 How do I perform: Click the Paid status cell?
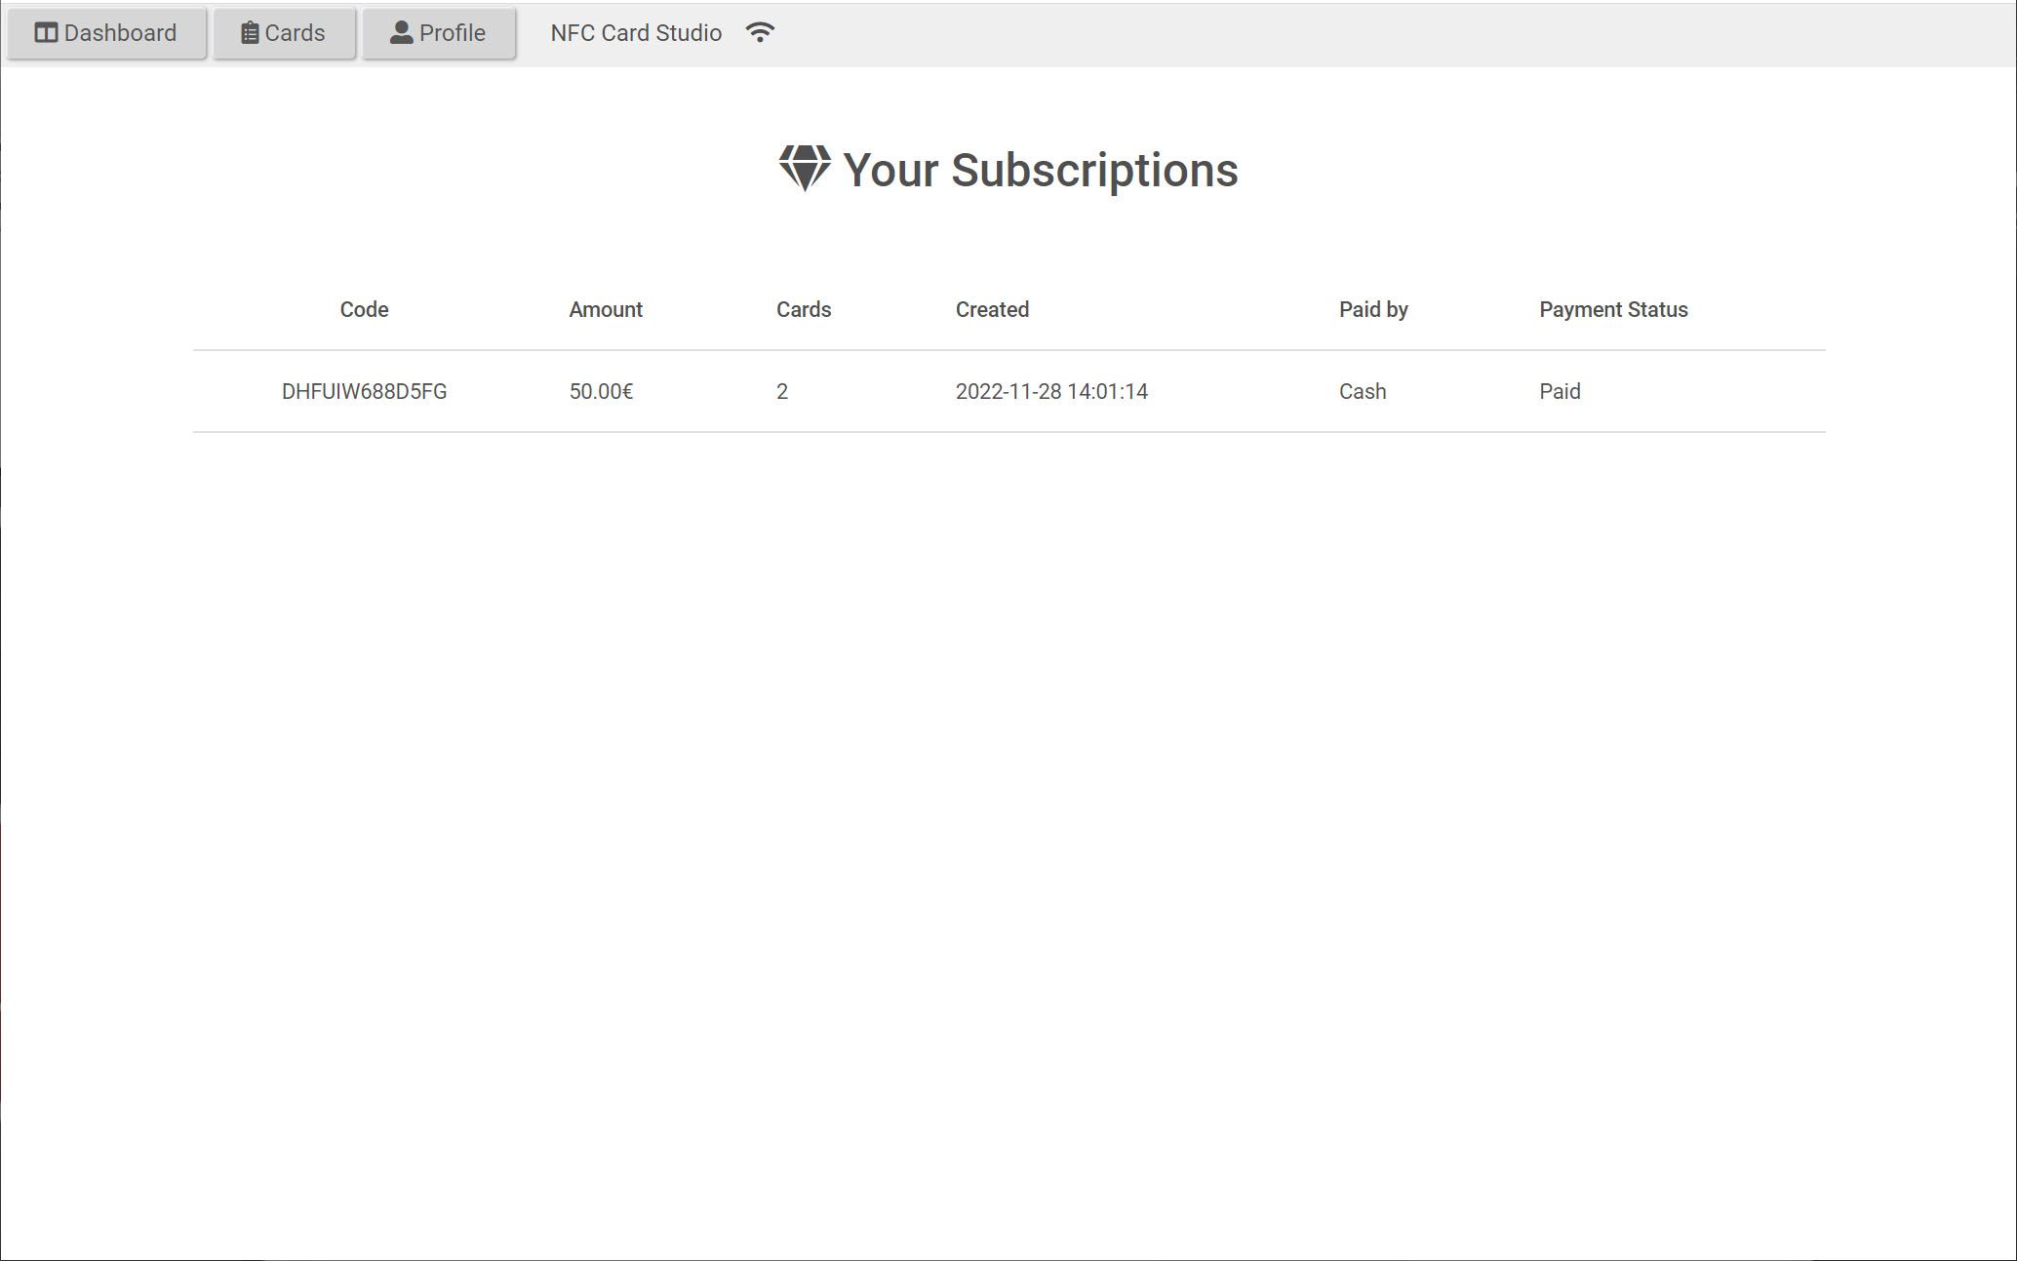tap(1560, 391)
